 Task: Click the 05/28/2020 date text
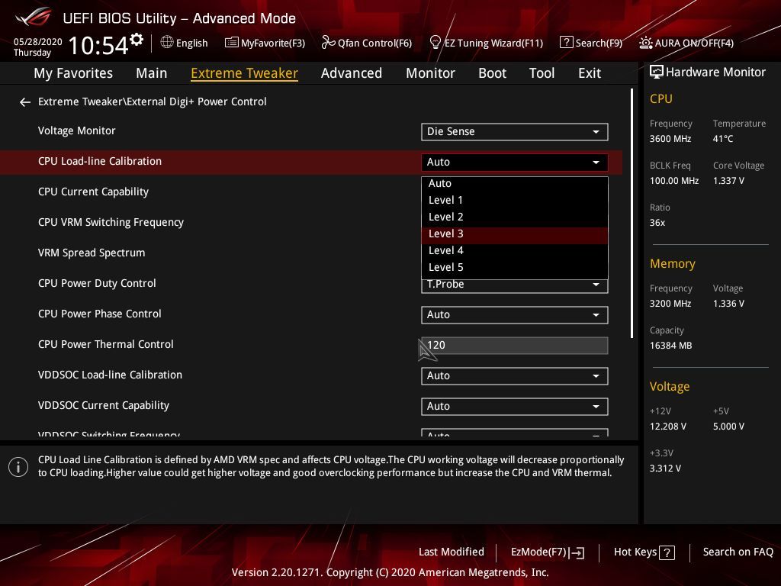tap(38, 42)
